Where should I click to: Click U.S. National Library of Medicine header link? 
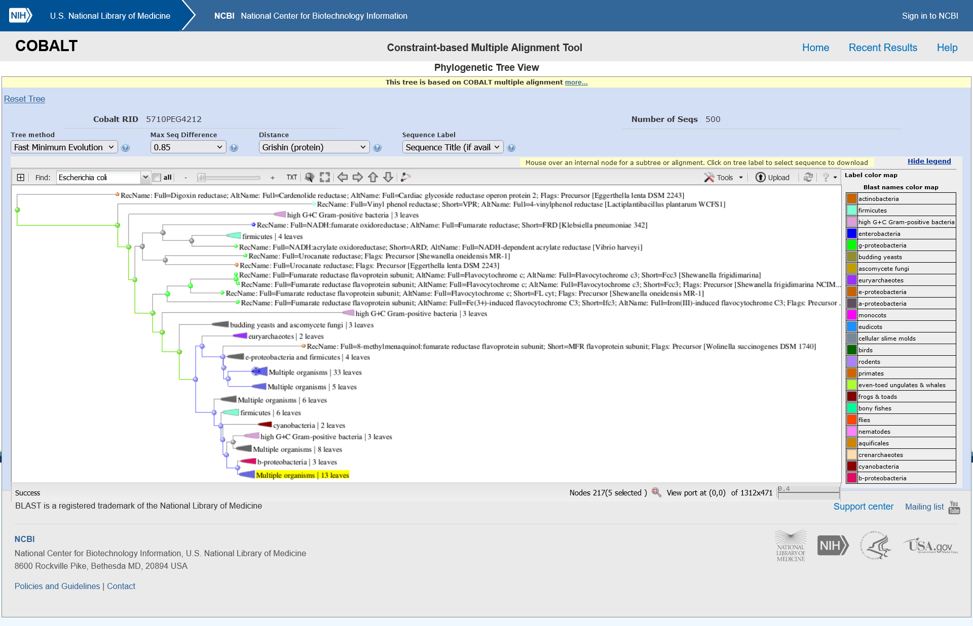(x=110, y=16)
